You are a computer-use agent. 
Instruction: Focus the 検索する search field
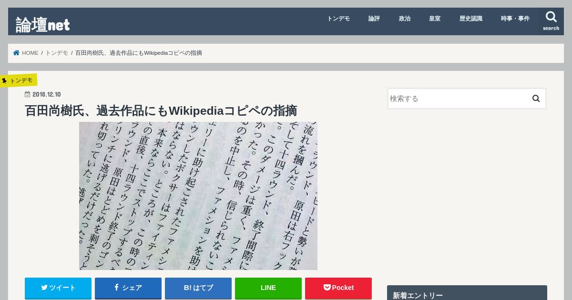tap(458, 99)
